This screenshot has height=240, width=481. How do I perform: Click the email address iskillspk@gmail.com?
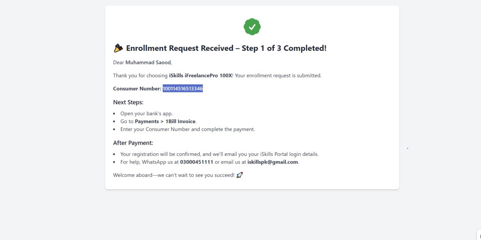click(273, 162)
